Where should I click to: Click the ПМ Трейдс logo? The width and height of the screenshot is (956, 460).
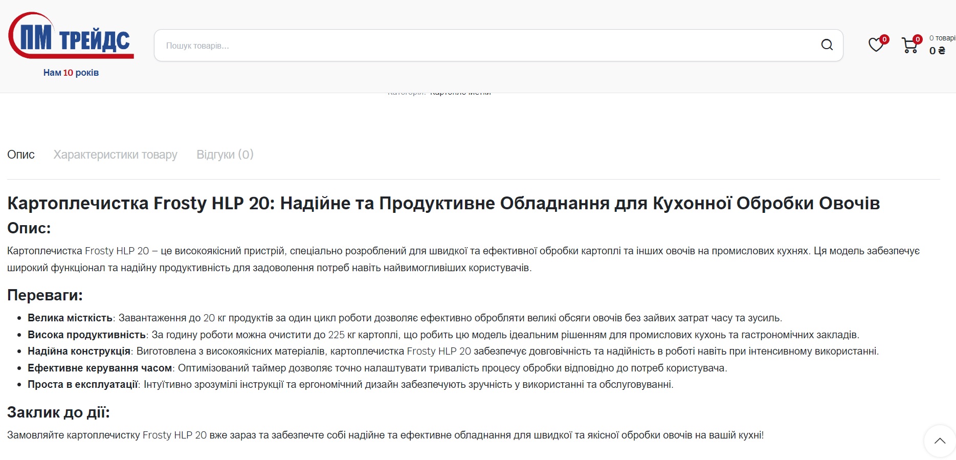(71, 36)
